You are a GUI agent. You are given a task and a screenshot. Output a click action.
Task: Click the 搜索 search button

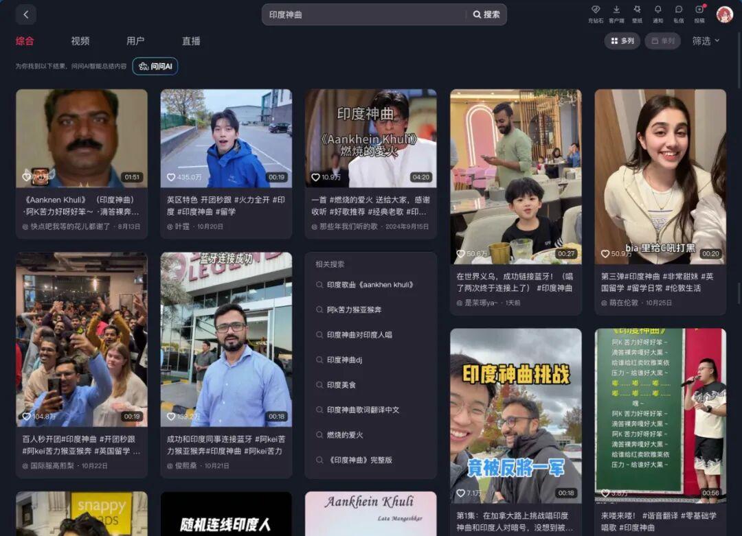(486, 14)
